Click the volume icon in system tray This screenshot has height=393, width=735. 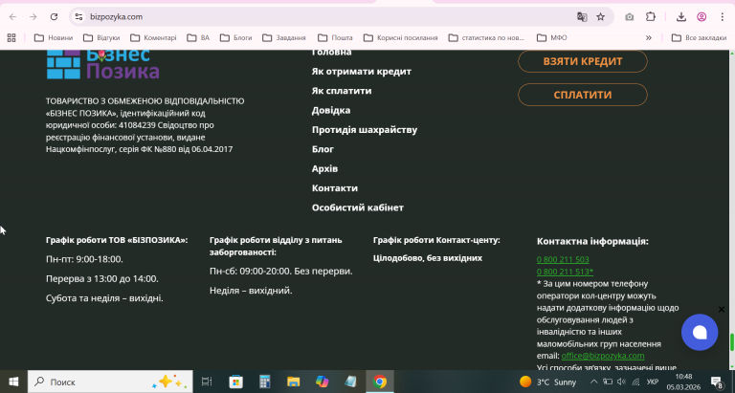pos(621,382)
